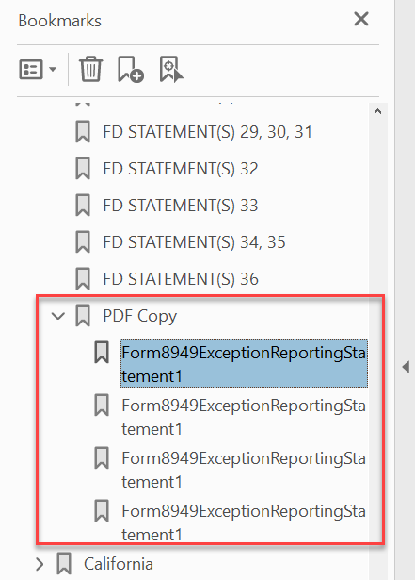Image resolution: width=415 pixels, height=580 pixels.
Task: Open FD STATEMENT(S) 32 bookmark
Action: (181, 169)
